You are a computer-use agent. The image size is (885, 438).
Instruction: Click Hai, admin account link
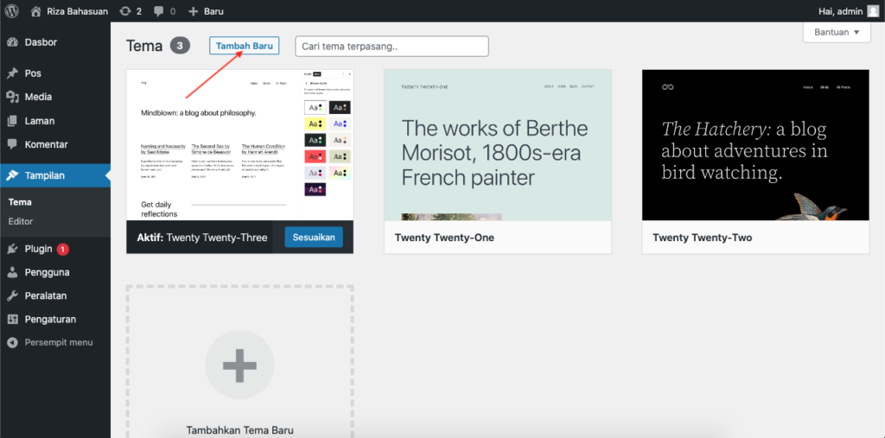pos(840,10)
